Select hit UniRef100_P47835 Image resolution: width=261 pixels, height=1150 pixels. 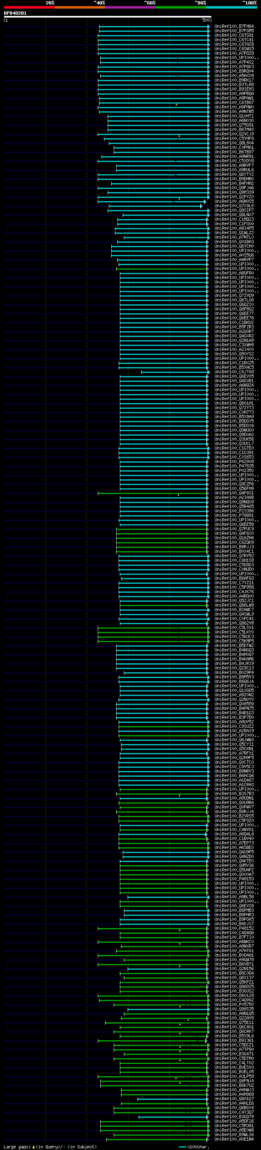(x=234, y=466)
